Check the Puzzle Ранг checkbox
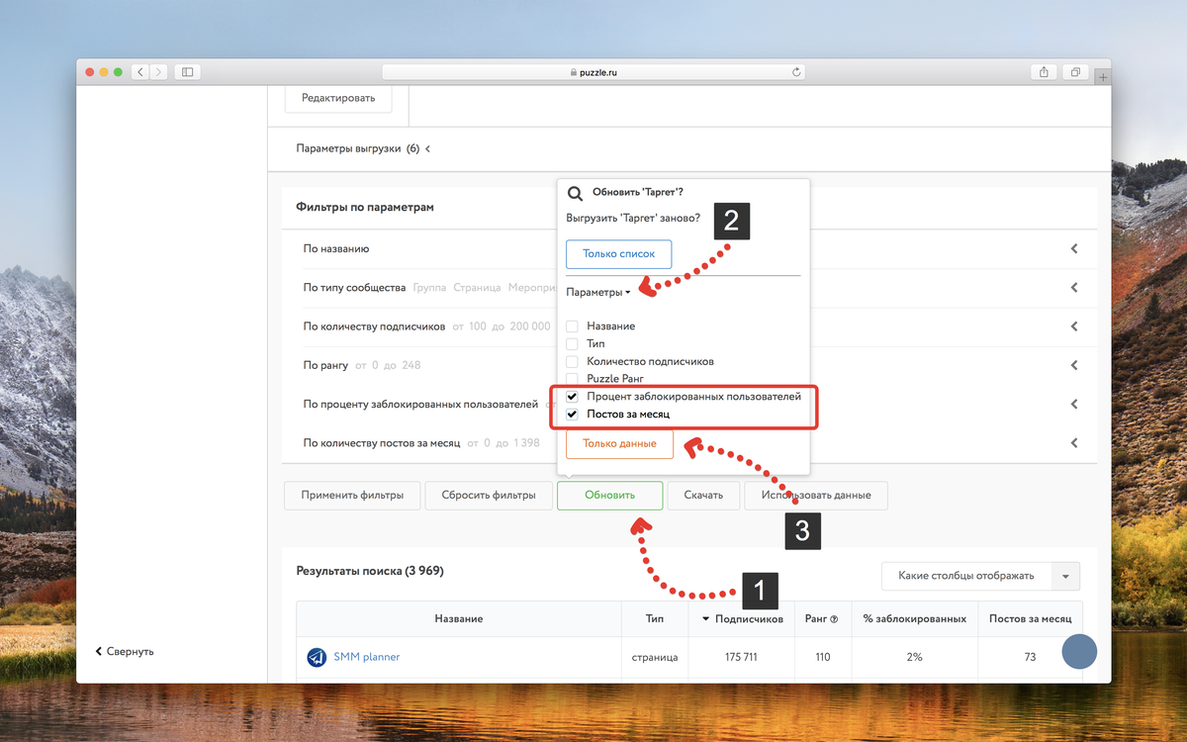This screenshot has height=742, width=1187. (572, 378)
